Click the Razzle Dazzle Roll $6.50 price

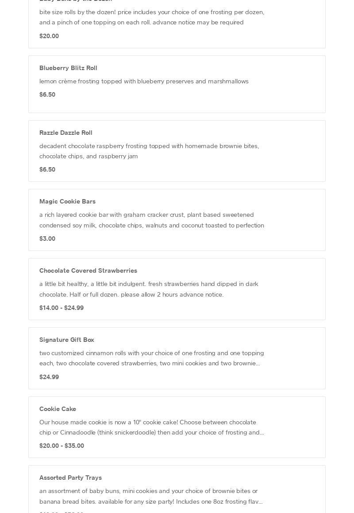47,169
